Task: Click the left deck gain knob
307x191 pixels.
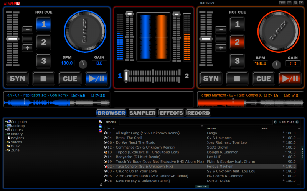Action: pyautogui.click(x=83, y=64)
